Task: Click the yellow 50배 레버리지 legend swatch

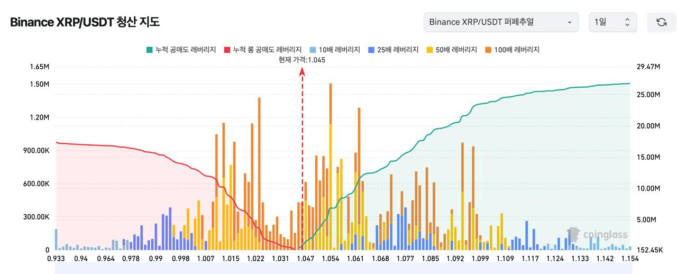Action: pyautogui.click(x=429, y=50)
